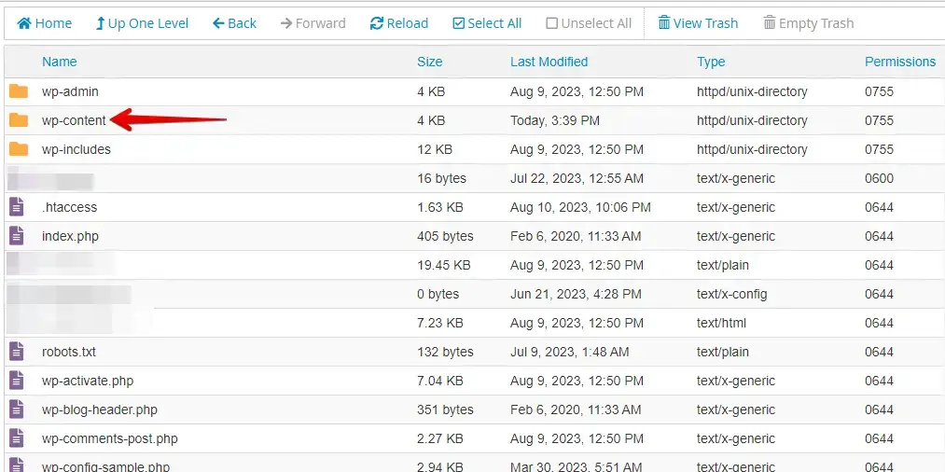Click the 1.63 KB size cell
945x472 pixels.
(x=440, y=207)
